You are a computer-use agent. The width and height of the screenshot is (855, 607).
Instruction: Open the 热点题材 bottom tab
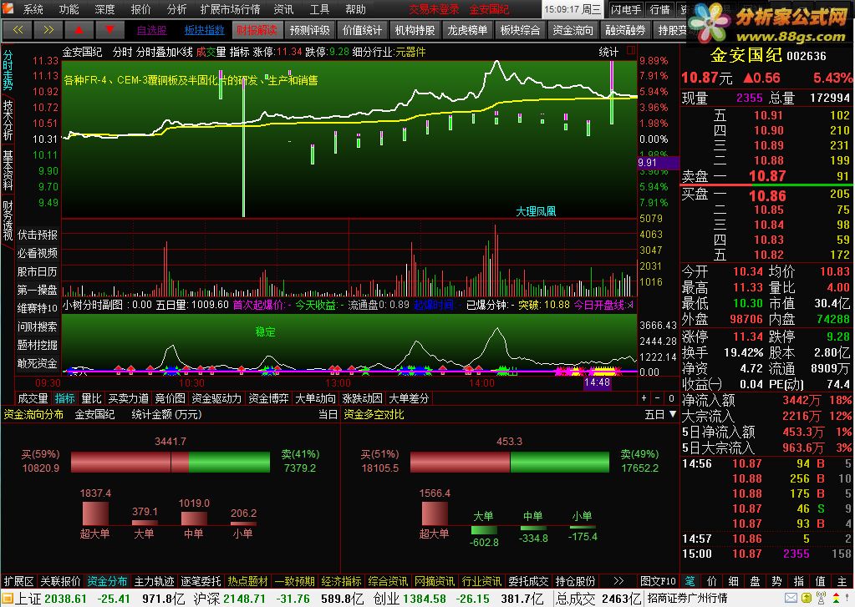247,581
